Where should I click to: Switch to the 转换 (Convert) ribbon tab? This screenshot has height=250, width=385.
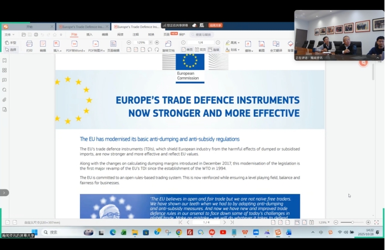(x=151, y=34)
